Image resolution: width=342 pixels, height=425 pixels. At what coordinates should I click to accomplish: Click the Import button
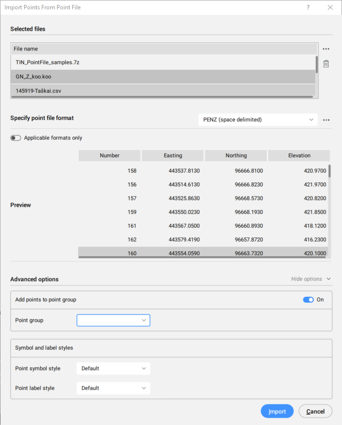[277, 411]
